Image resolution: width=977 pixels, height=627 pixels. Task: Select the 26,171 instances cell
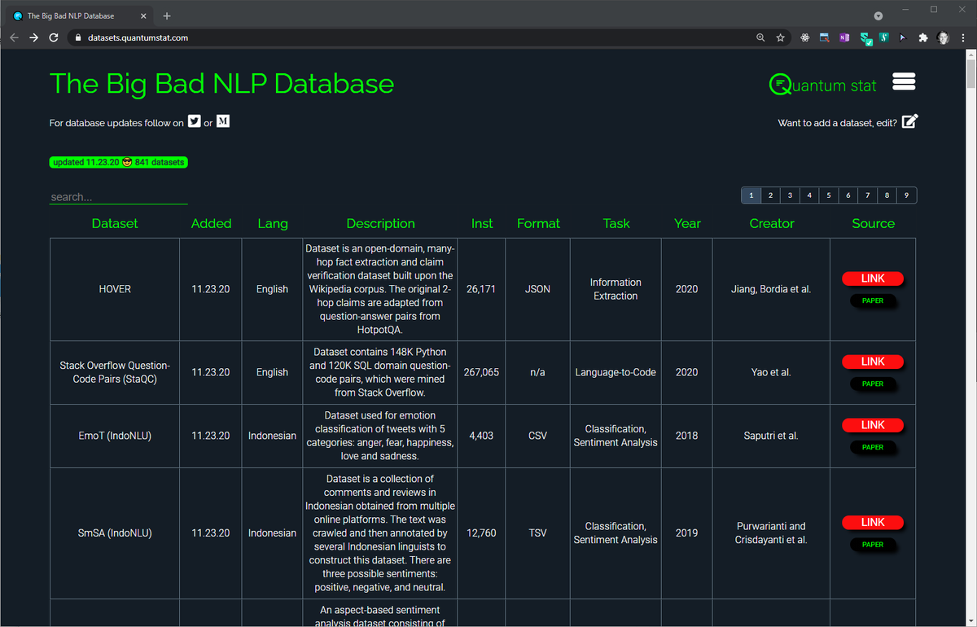point(481,289)
